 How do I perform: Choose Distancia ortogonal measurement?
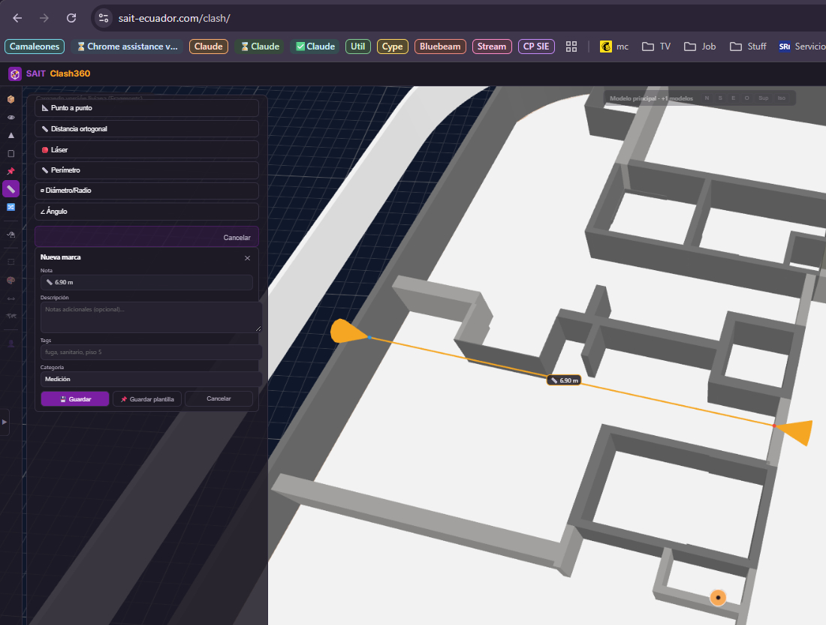(x=146, y=129)
